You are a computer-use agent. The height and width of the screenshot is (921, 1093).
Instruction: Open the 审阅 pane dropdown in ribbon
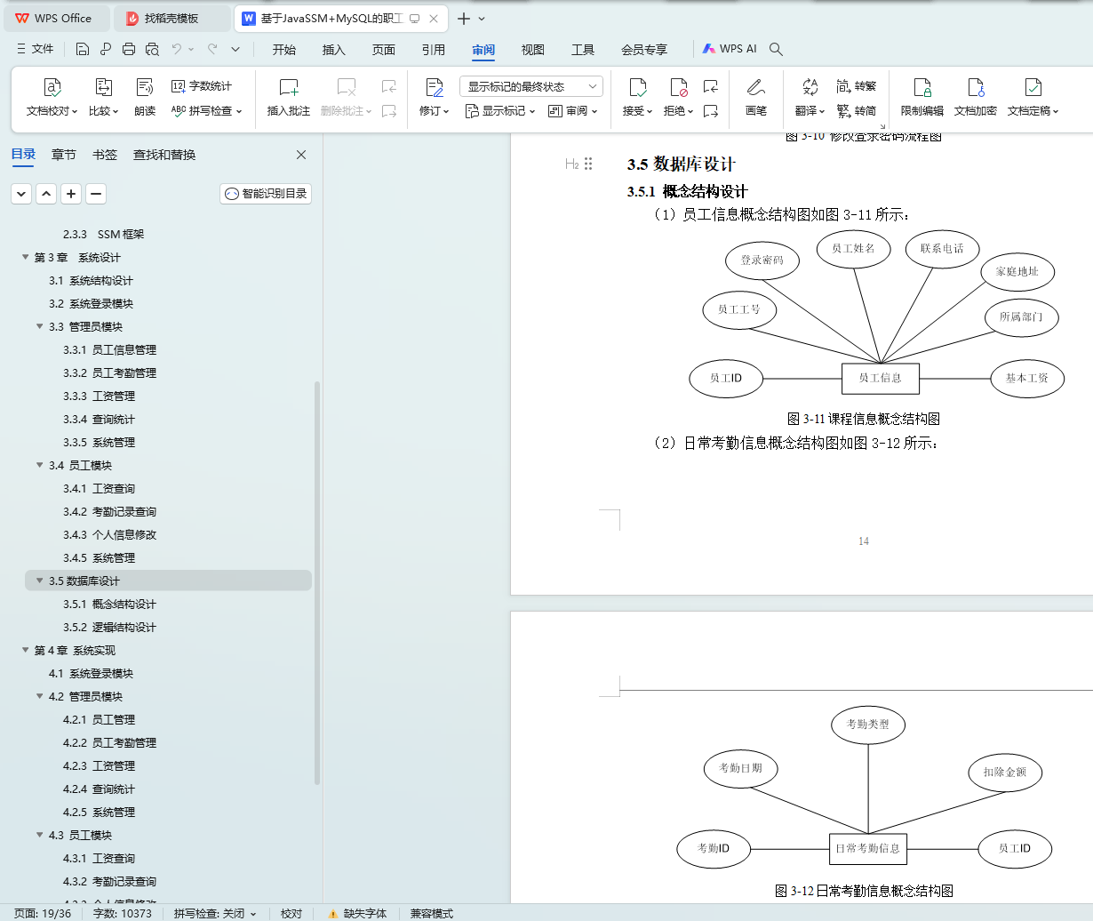(572, 111)
